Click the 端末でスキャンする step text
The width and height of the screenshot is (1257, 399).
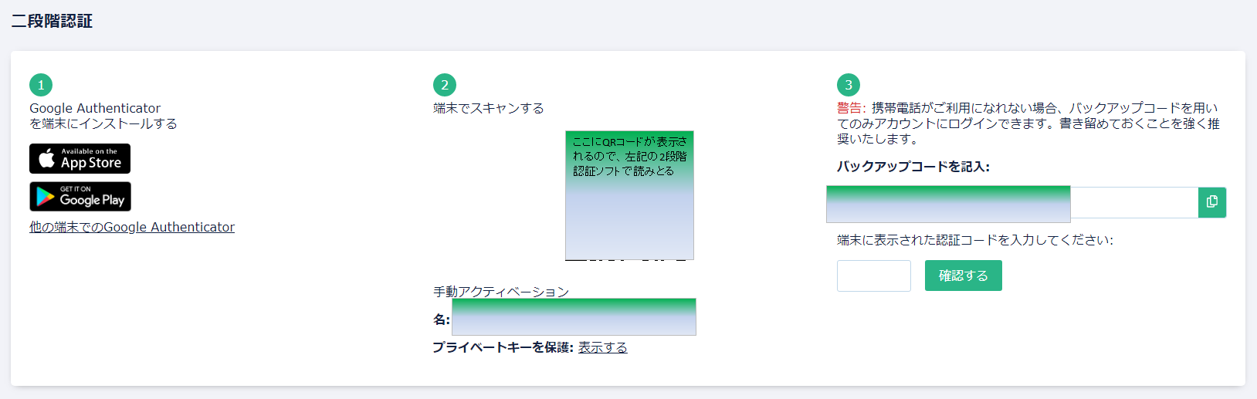coord(489,108)
